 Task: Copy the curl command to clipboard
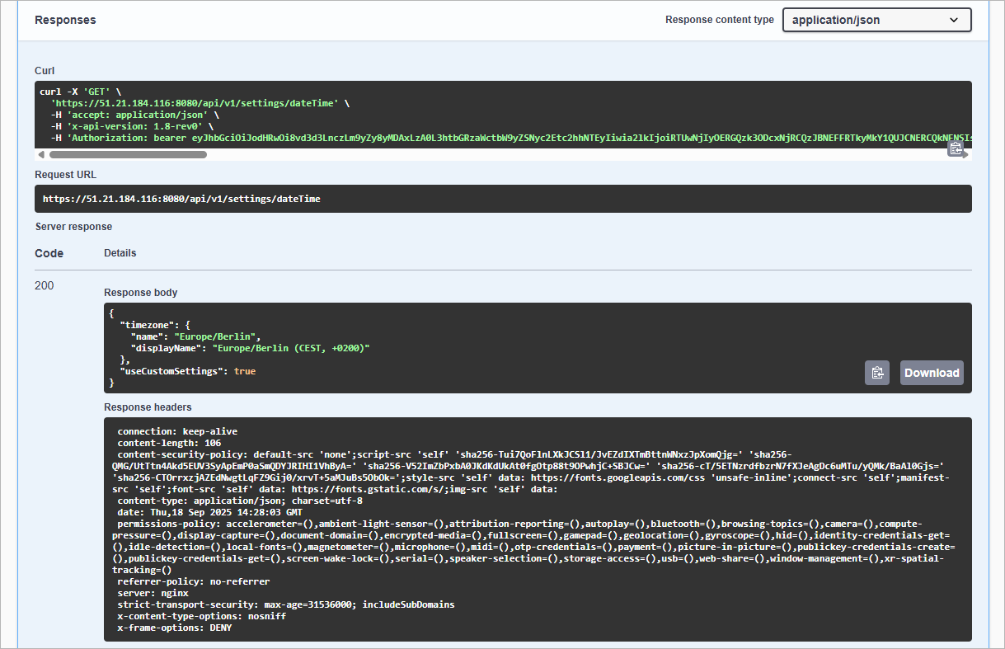click(x=956, y=148)
